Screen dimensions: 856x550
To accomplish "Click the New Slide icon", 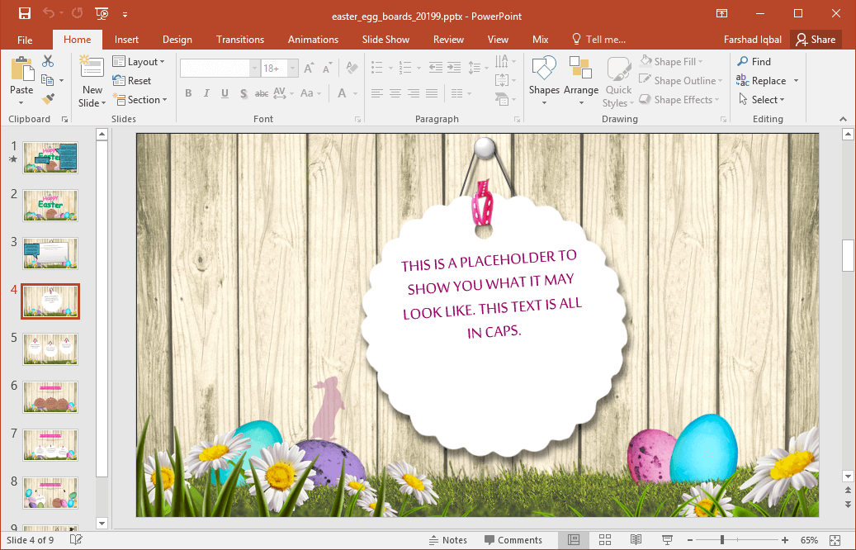I will pos(92,69).
